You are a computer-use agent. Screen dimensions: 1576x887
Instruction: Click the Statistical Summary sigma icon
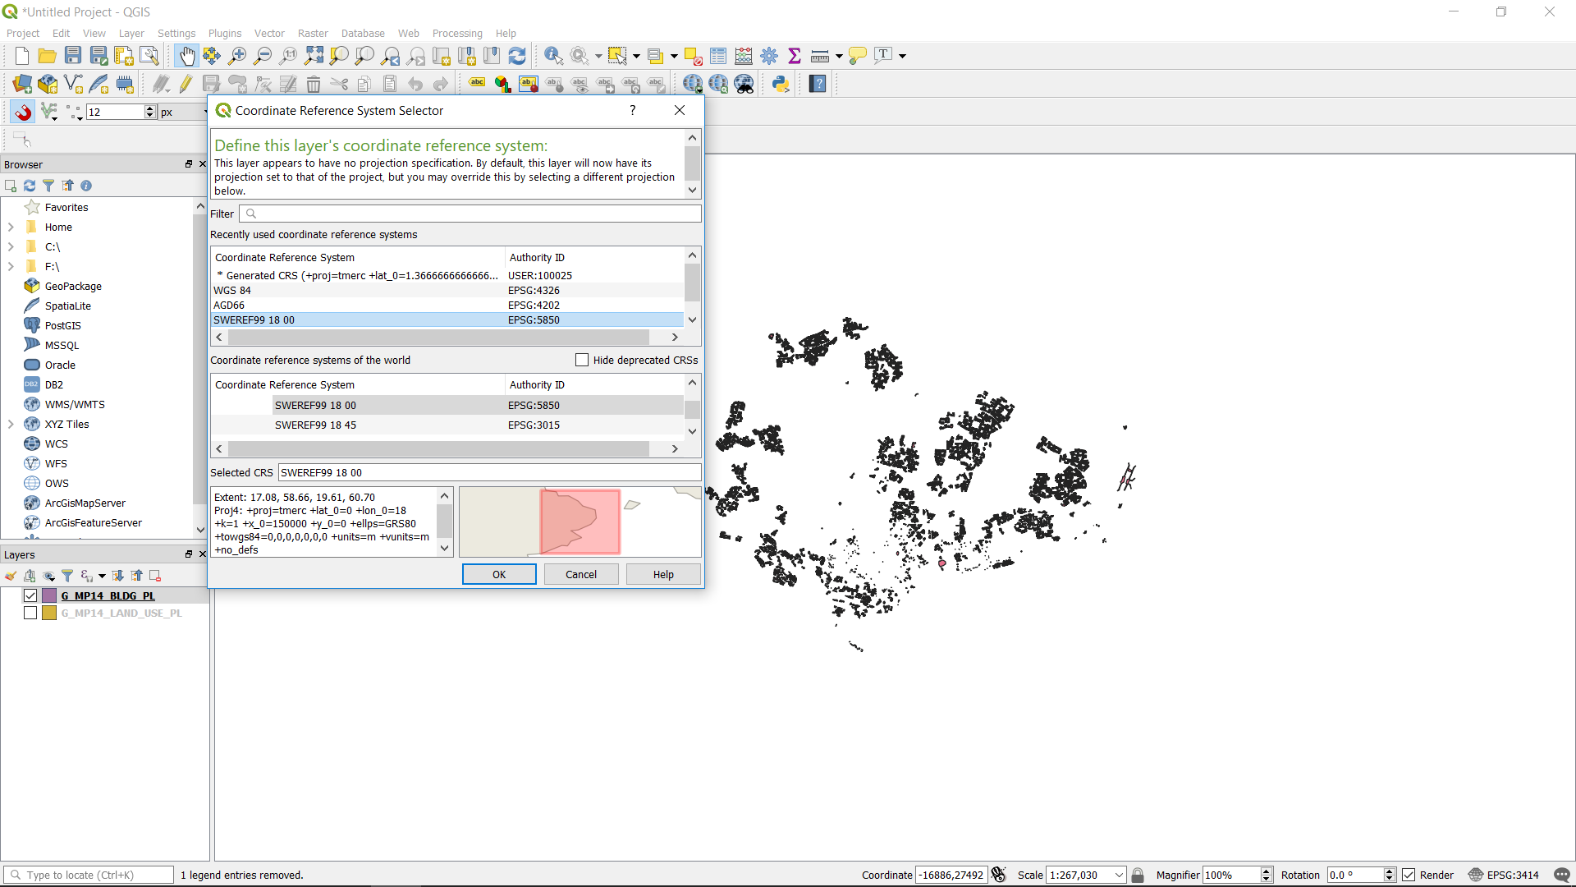(794, 56)
